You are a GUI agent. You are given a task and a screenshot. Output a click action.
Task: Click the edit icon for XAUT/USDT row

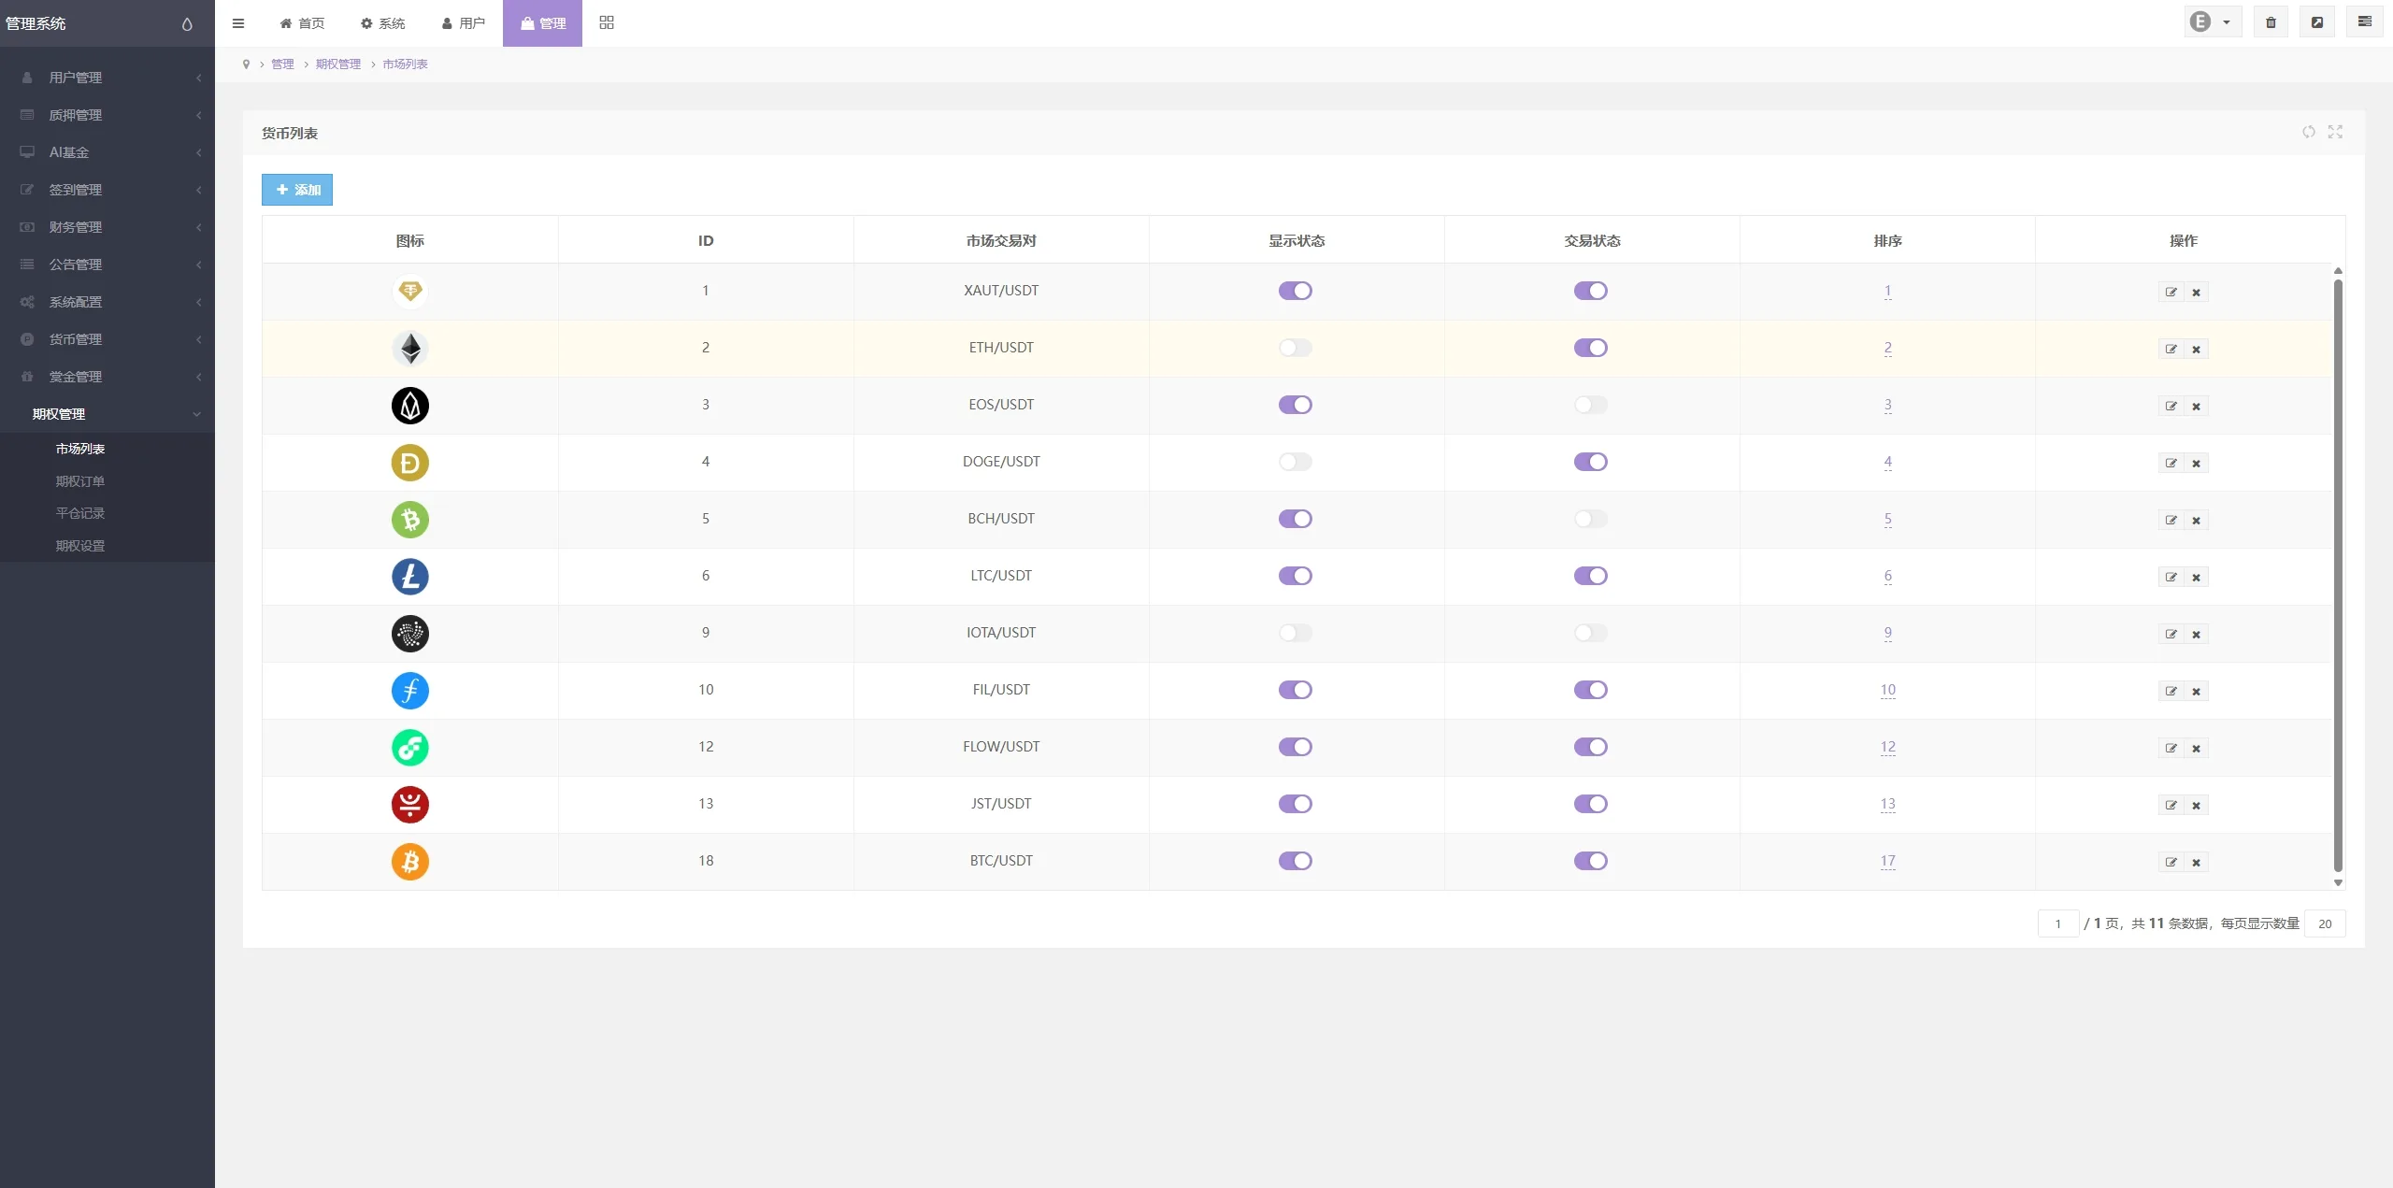(x=2171, y=293)
